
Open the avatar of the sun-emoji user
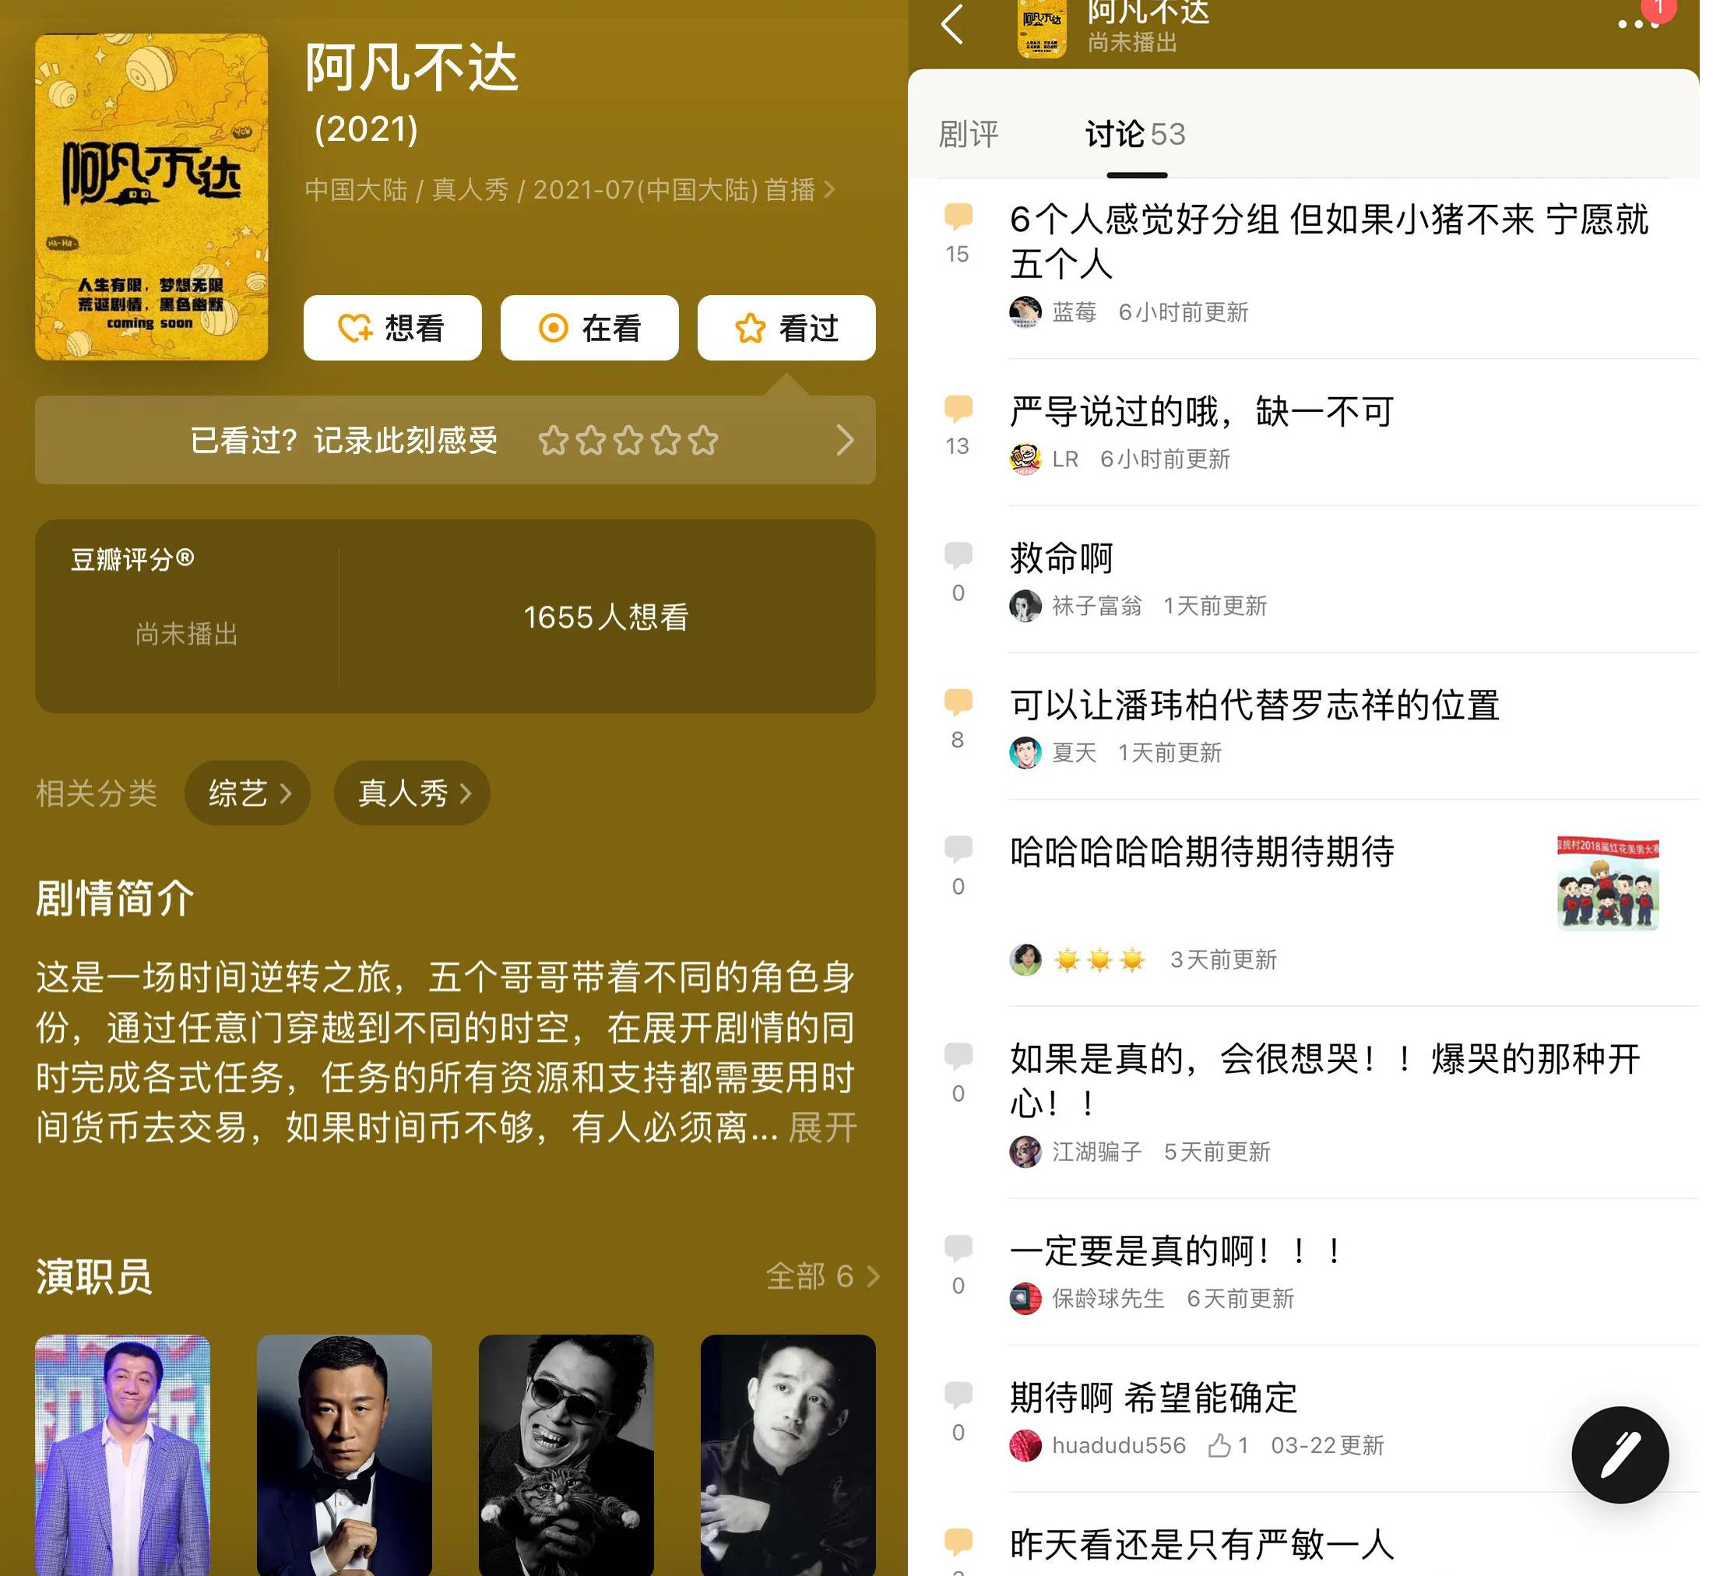pyautogui.click(x=1025, y=959)
